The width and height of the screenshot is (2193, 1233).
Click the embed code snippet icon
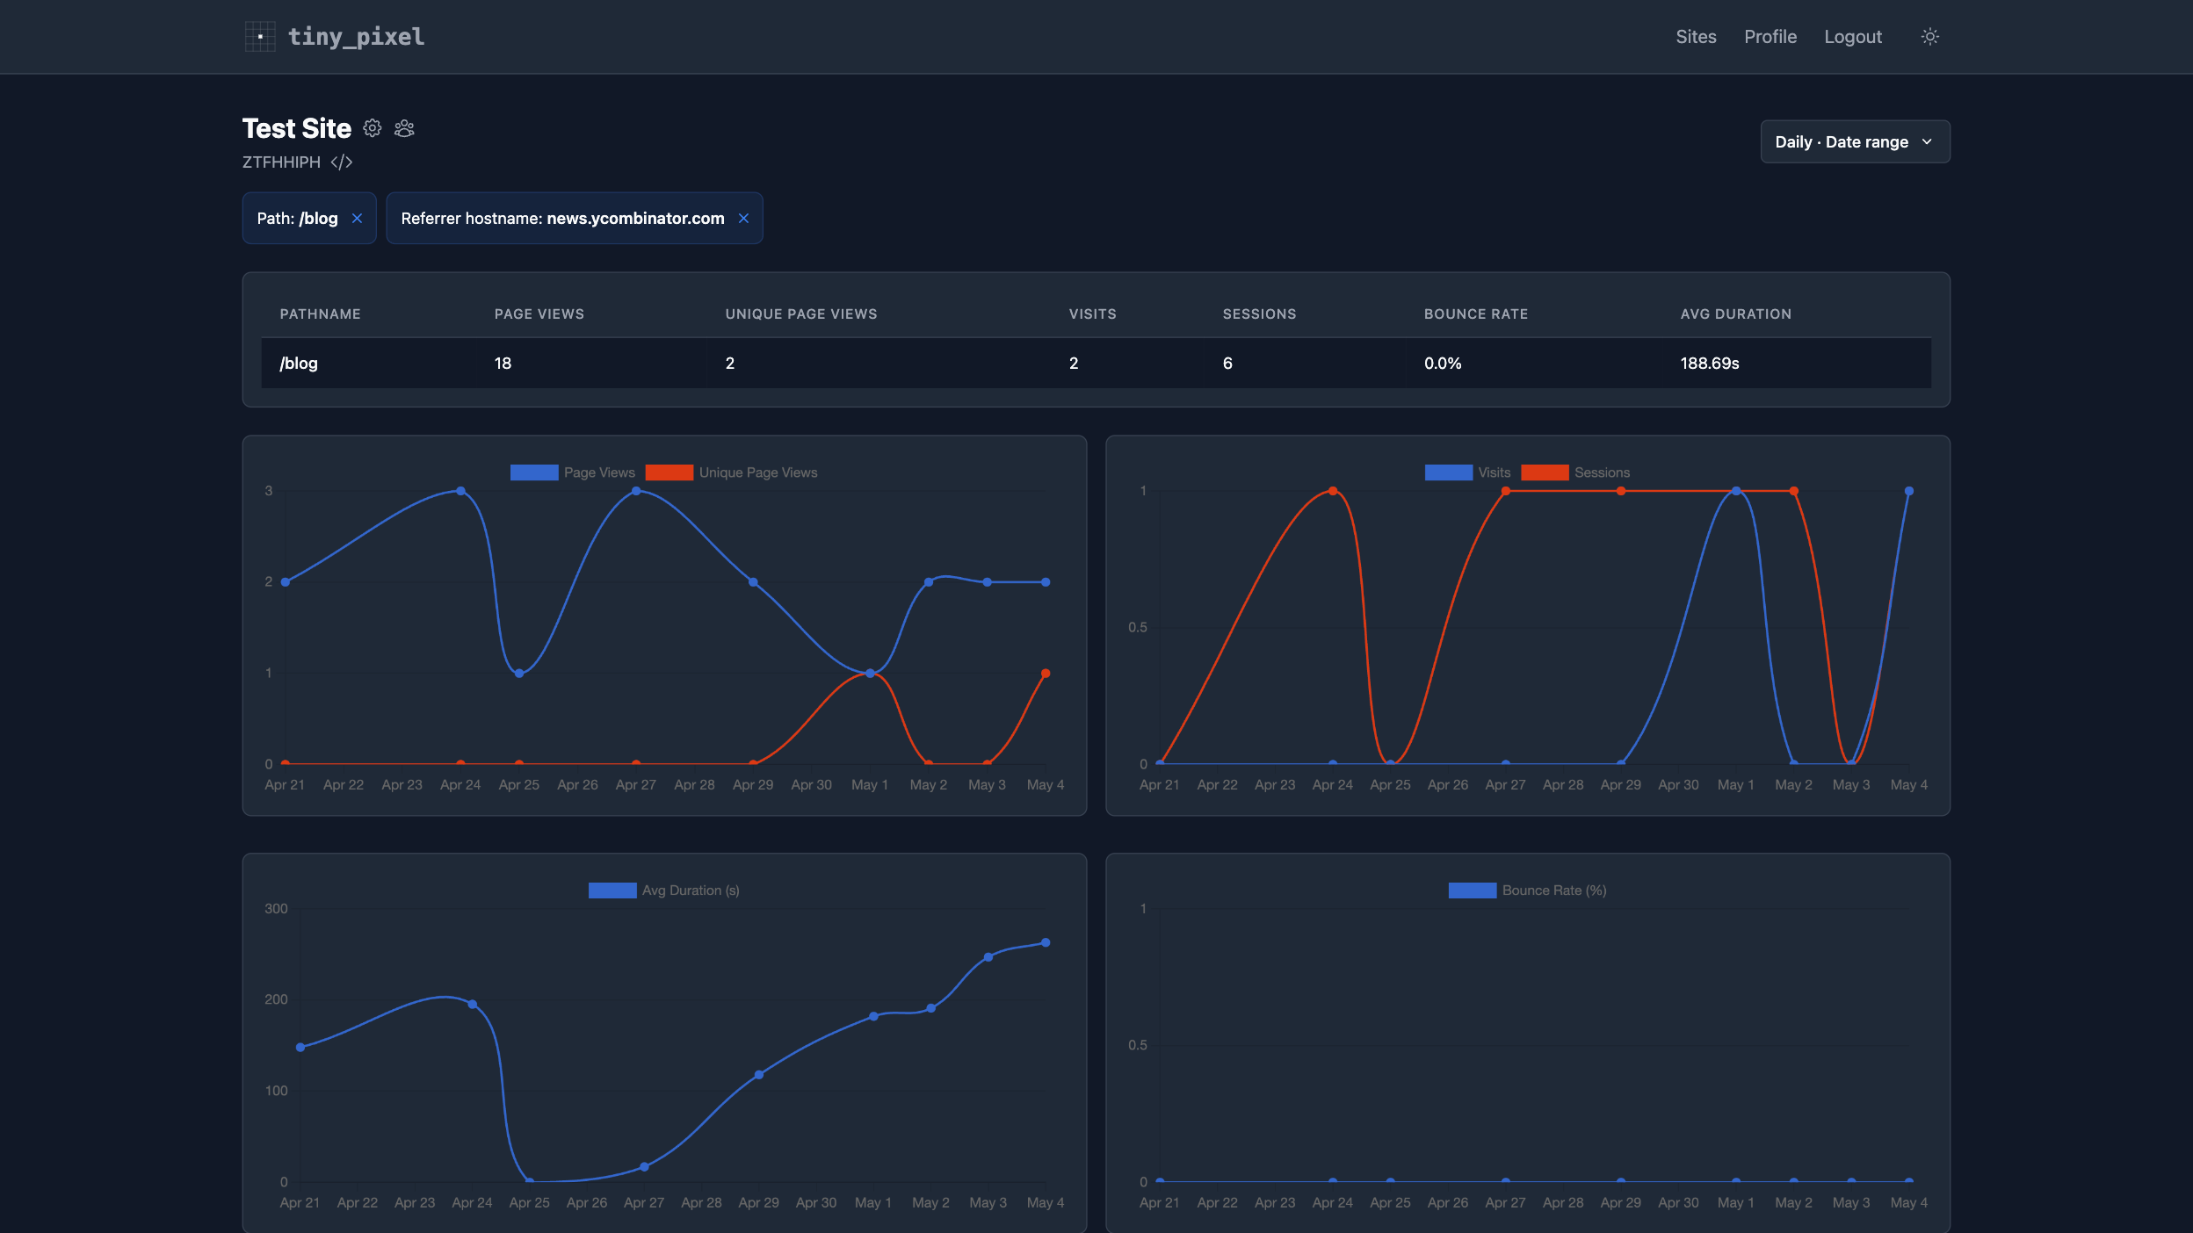point(342,162)
